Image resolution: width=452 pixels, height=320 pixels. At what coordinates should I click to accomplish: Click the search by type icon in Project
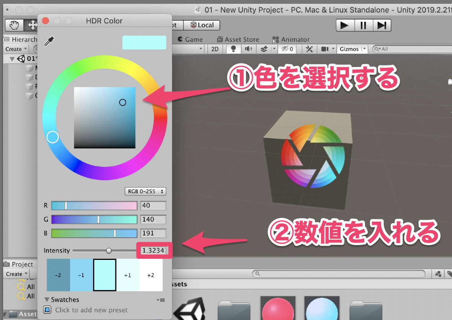(x=438, y=274)
